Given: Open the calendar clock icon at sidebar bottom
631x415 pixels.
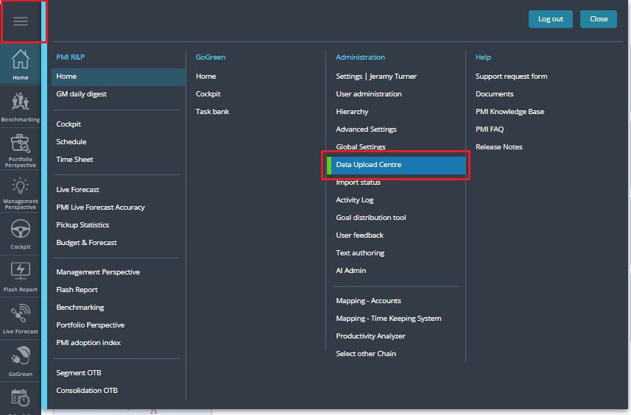Looking at the screenshot, I should coord(21,398).
